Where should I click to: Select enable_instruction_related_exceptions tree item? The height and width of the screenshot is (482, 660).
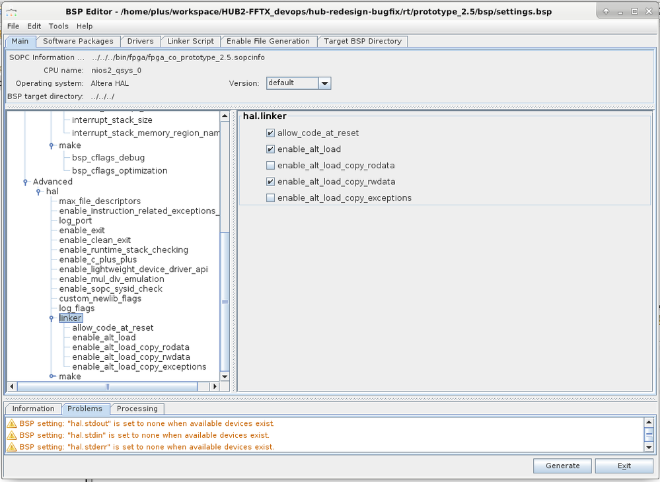pos(139,211)
